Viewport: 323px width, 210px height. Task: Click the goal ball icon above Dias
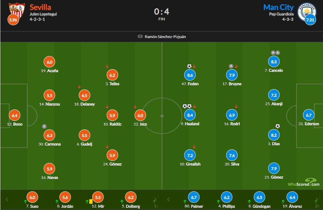[278, 126]
